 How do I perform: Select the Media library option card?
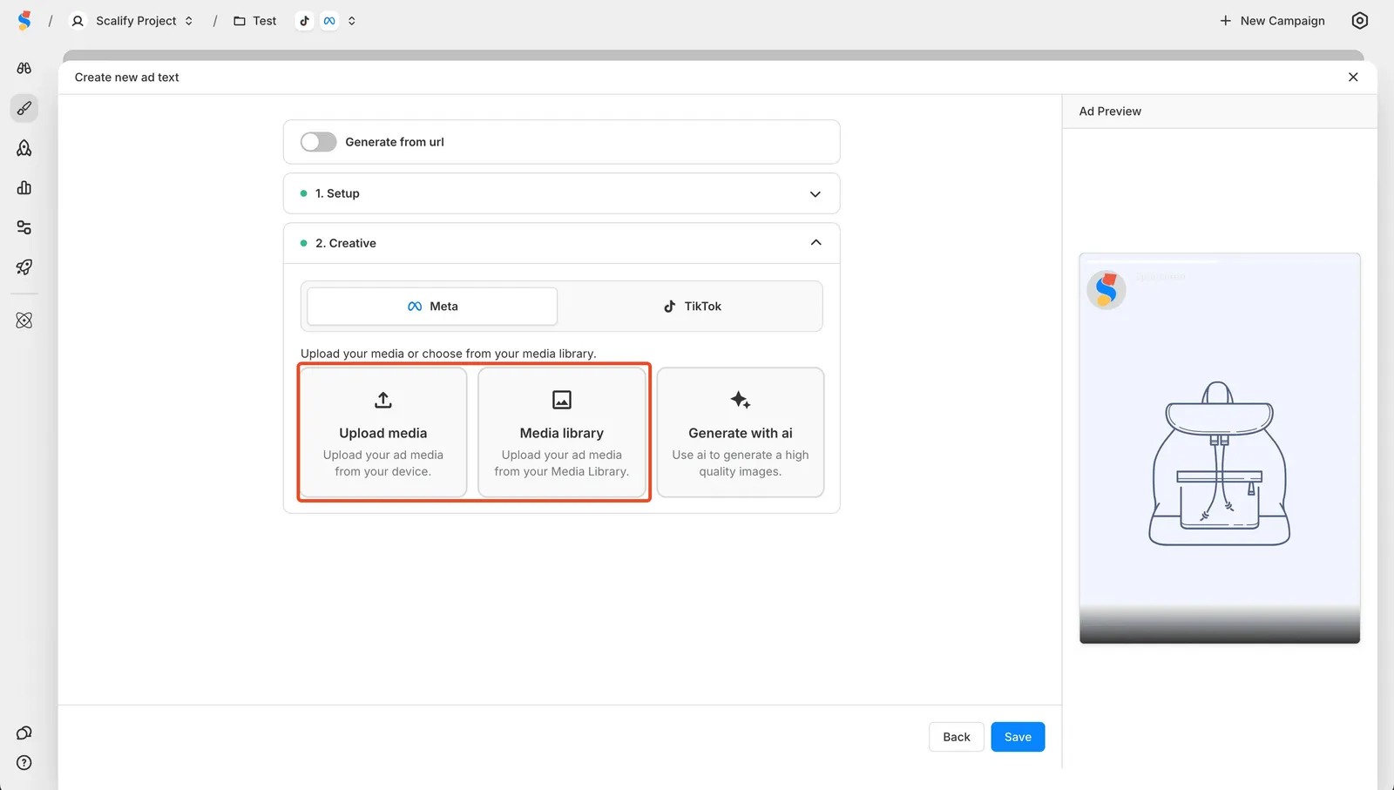pyautogui.click(x=562, y=433)
